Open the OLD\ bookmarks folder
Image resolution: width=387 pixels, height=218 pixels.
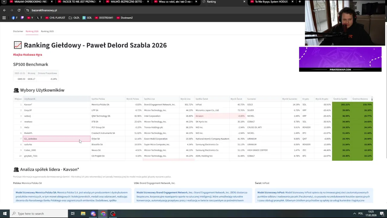point(74,18)
